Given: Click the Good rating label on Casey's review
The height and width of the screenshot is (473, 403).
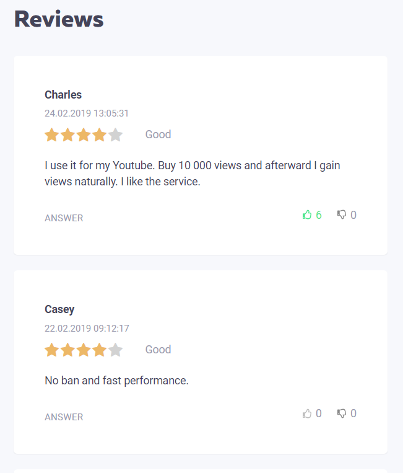Looking at the screenshot, I should click(158, 350).
